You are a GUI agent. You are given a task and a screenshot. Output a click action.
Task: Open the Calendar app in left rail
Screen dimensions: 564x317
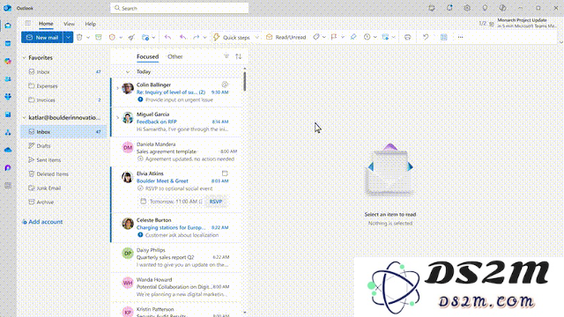click(x=8, y=43)
